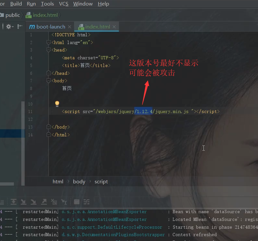
Task: Click the Force Step Into icon
Action: [x=33, y=202]
